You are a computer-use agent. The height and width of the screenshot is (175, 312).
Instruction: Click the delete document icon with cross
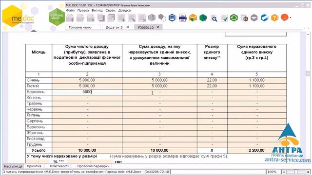tap(91, 18)
